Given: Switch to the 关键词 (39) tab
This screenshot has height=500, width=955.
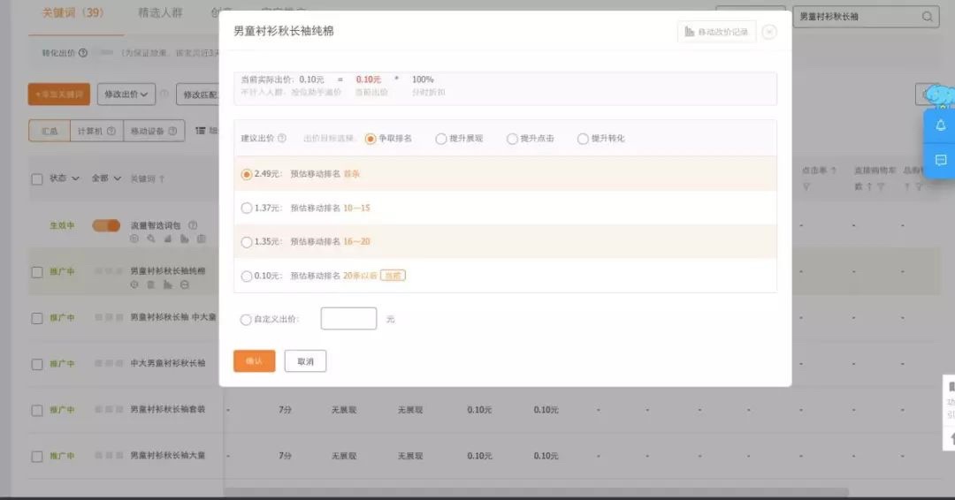Looking at the screenshot, I should [73, 12].
